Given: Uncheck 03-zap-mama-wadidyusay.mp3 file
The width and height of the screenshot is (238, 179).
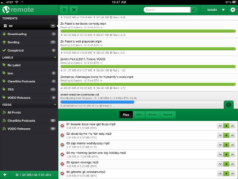Looking at the screenshot, I should coord(62,145).
